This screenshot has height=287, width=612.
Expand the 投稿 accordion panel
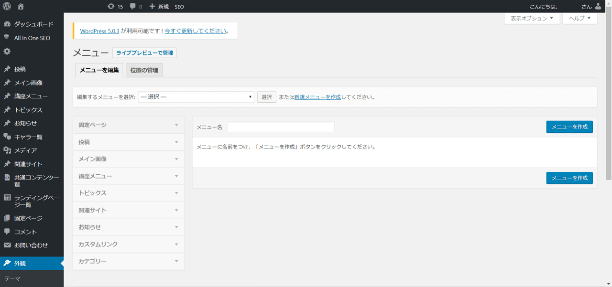pos(129,142)
